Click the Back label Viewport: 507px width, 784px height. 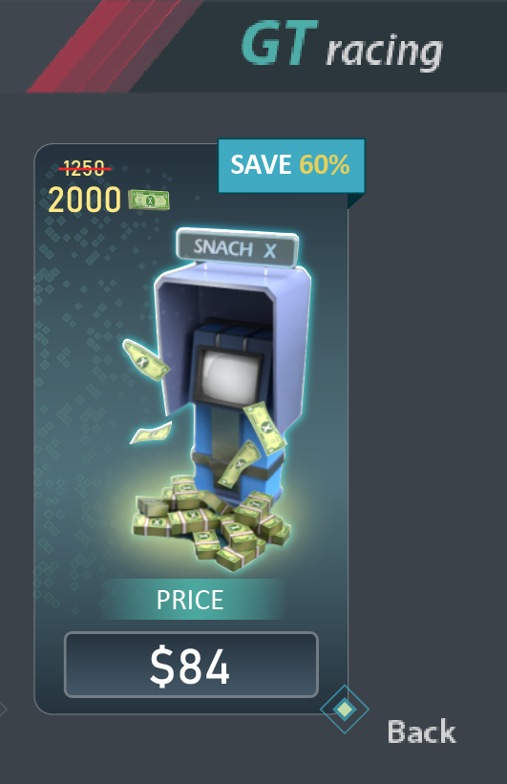(421, 731)
